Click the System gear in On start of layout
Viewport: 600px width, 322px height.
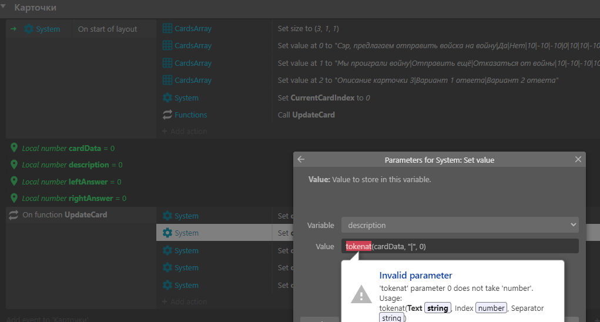29,29
